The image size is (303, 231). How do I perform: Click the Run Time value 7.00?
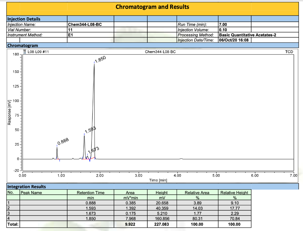coord(223,25)
